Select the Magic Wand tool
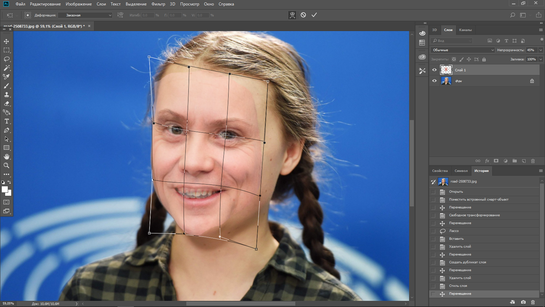The image size is (545, 307). tap(6, 68)
